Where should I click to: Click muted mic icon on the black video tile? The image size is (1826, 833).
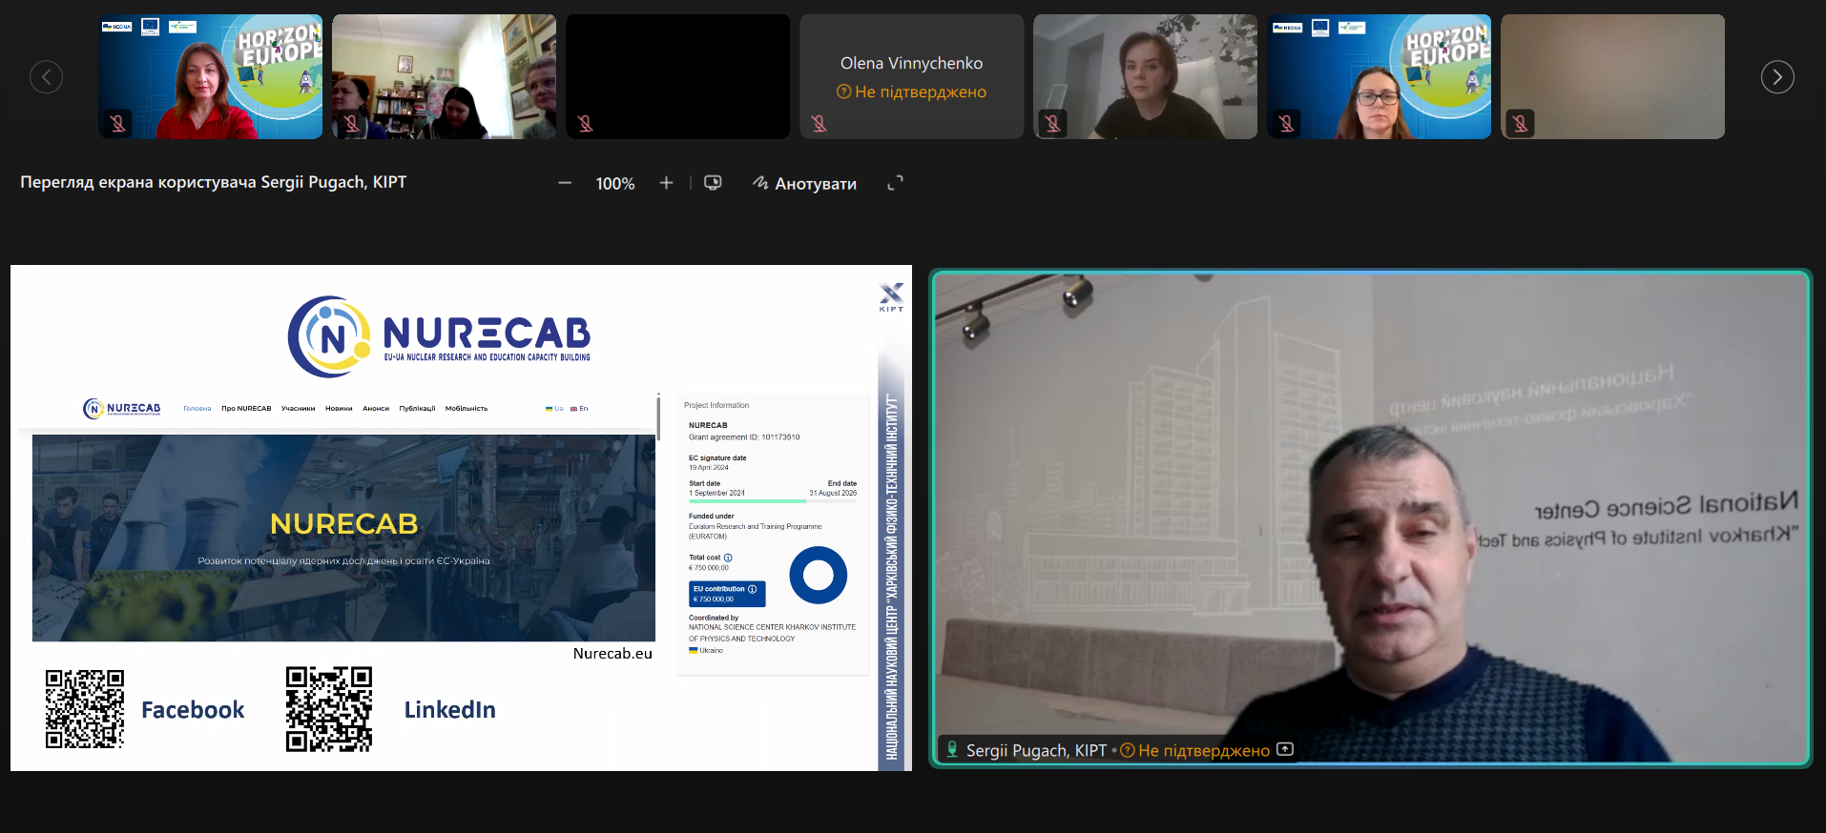(585, 123)
